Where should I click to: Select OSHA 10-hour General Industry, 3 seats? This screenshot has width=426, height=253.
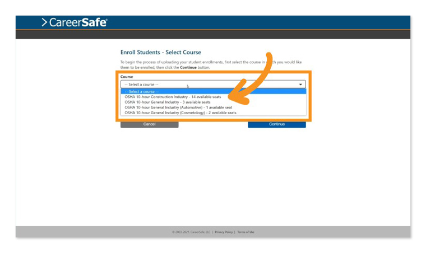pyautogui.click(x=214, y=102)
